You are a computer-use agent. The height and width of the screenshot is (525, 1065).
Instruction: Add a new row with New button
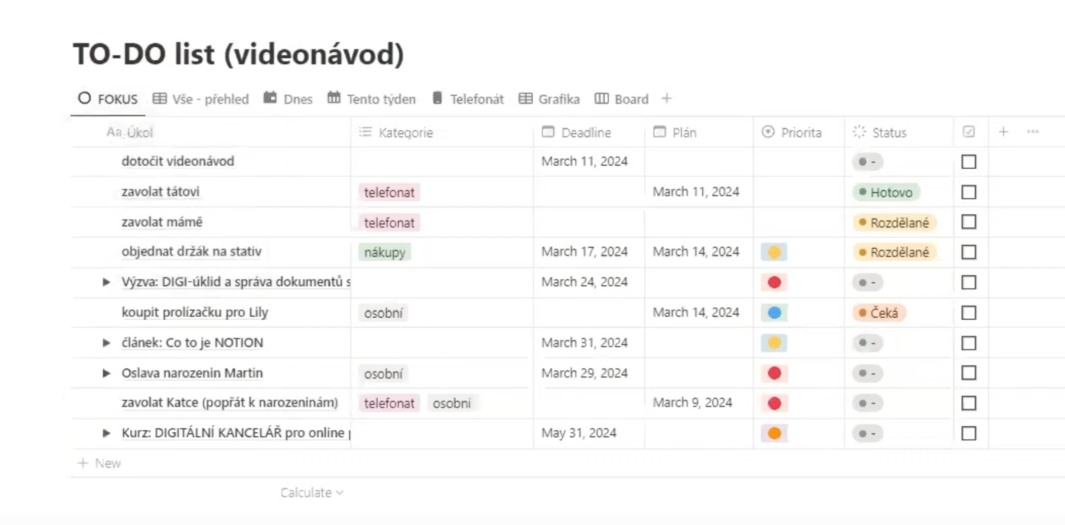tap(100, 463)
